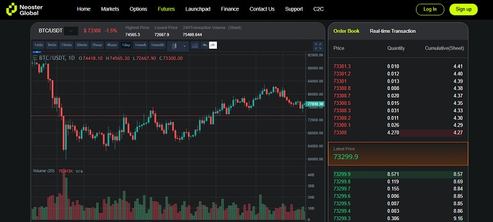Click bid price 73299.3
The height and width of the screenshot is (222, 493).
point(342,218)
